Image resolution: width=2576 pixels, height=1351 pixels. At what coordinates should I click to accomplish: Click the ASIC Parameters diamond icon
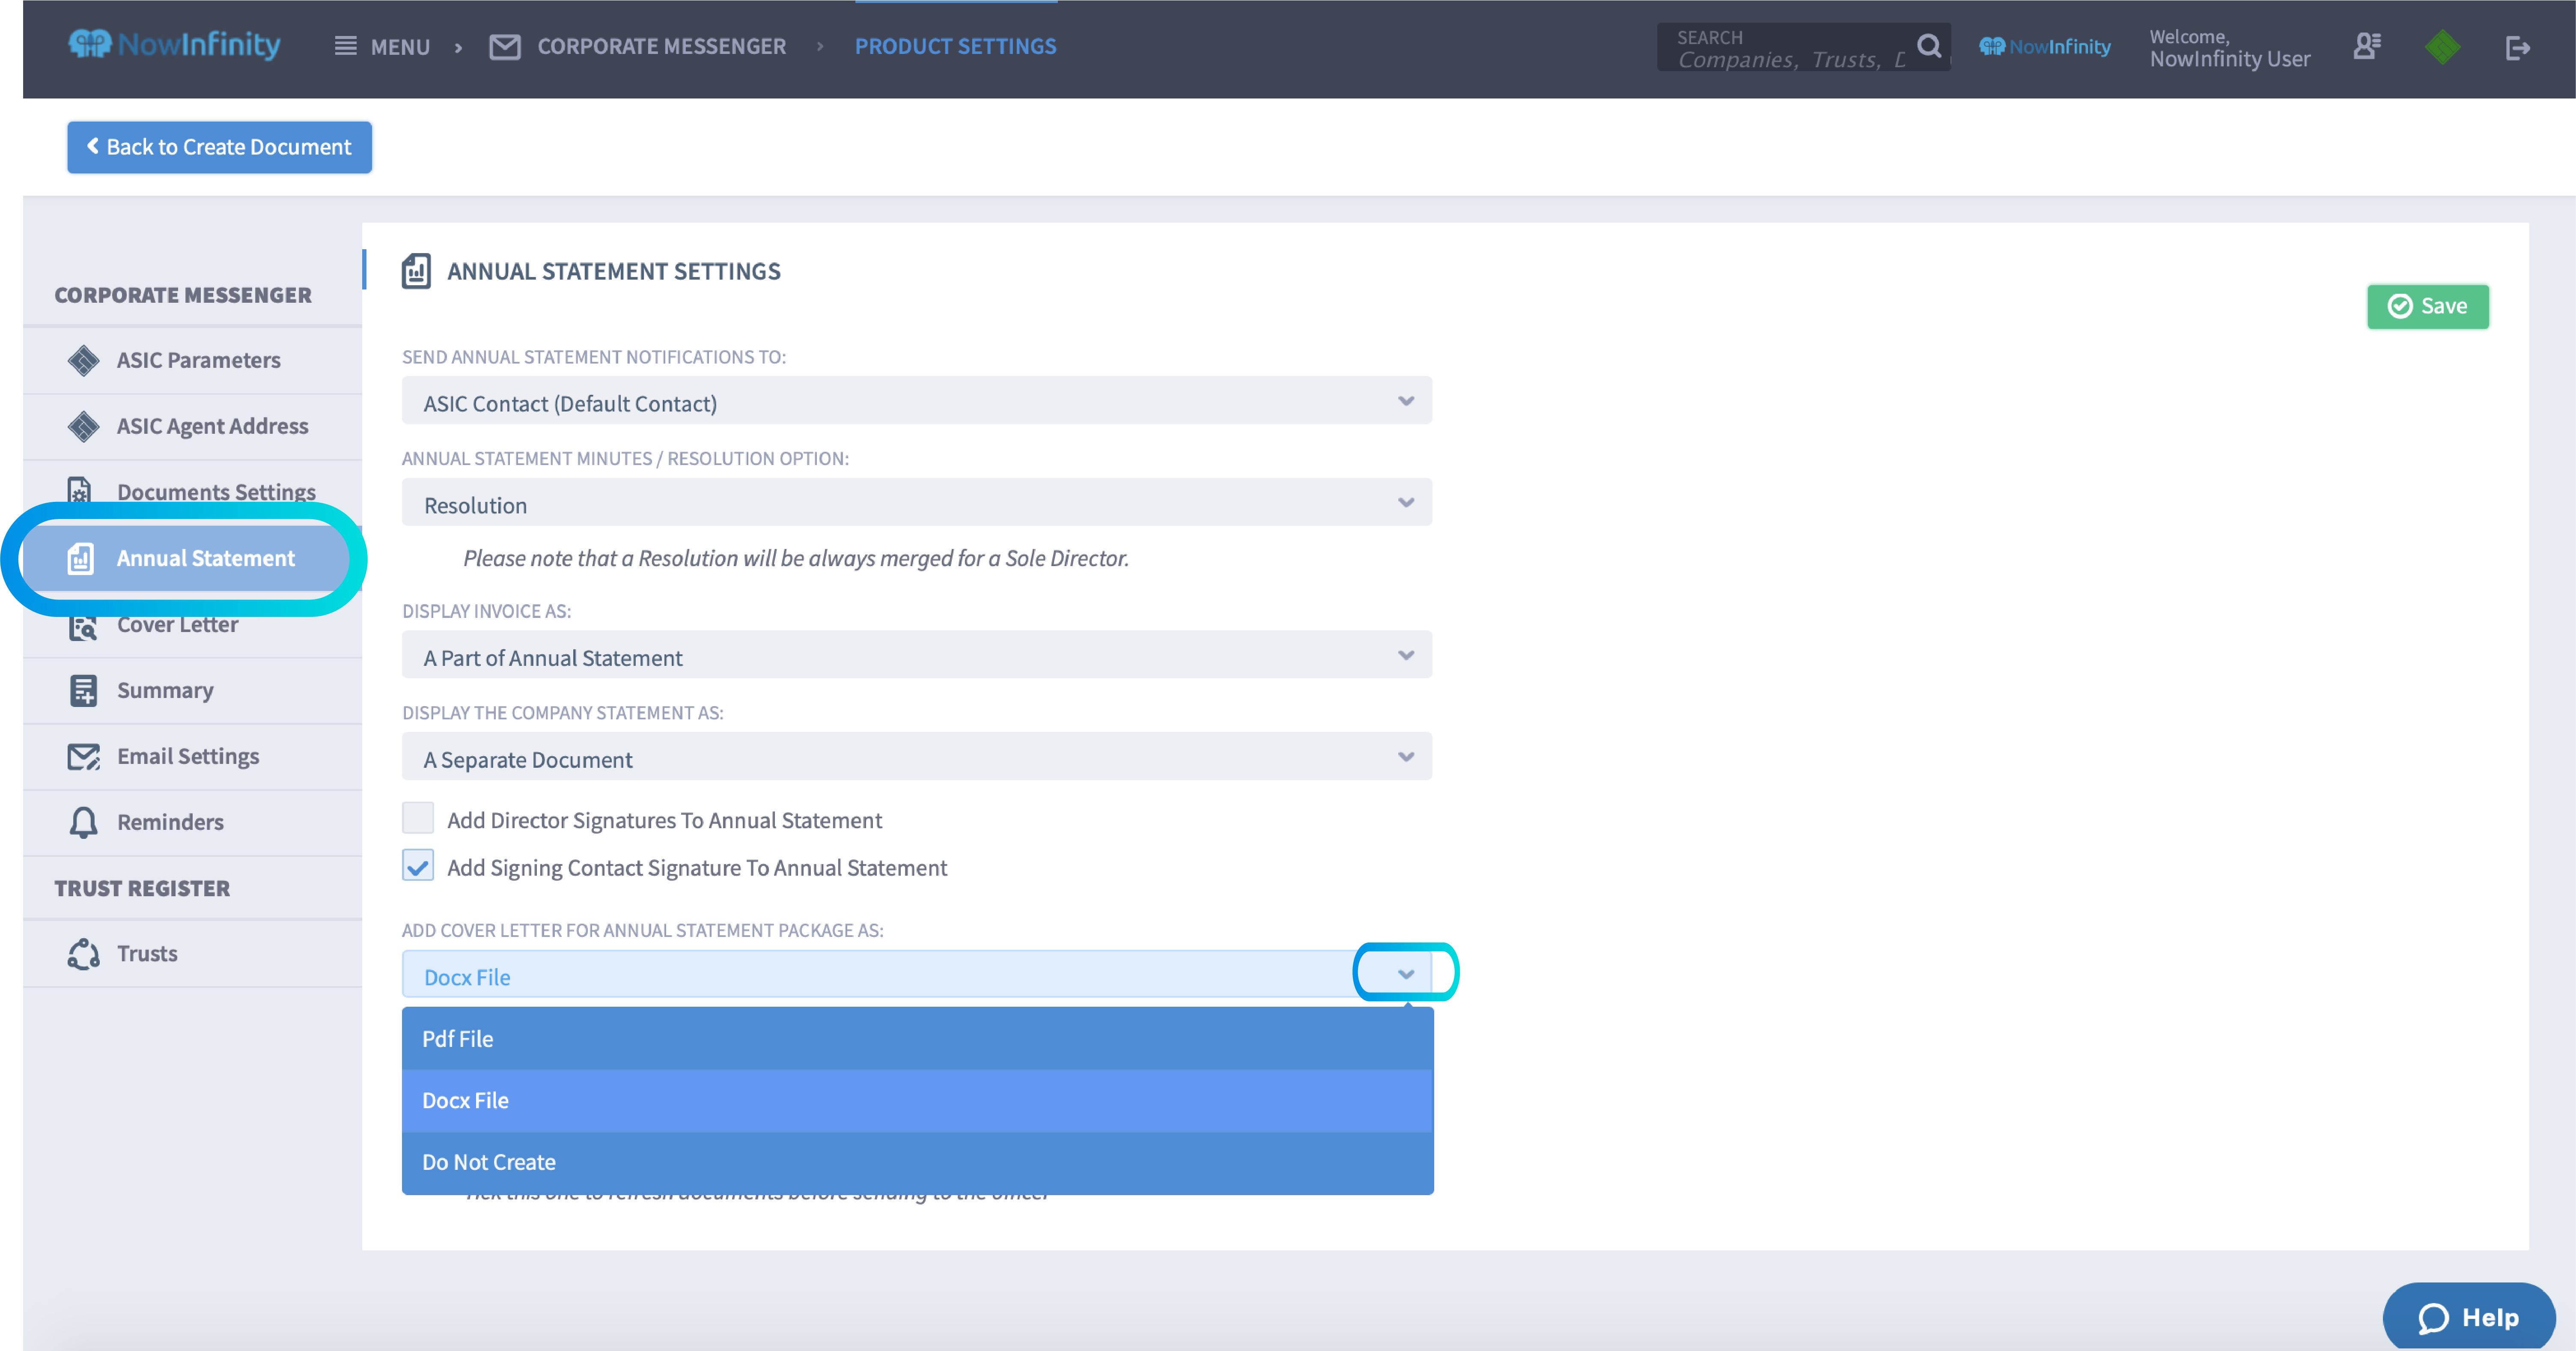(83, 360)
